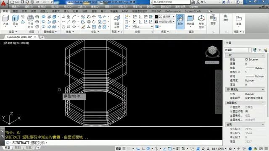Toggle Polar tracking in the status bar
The width and height of the screenshot is (269, 151).
click(148, 148)
